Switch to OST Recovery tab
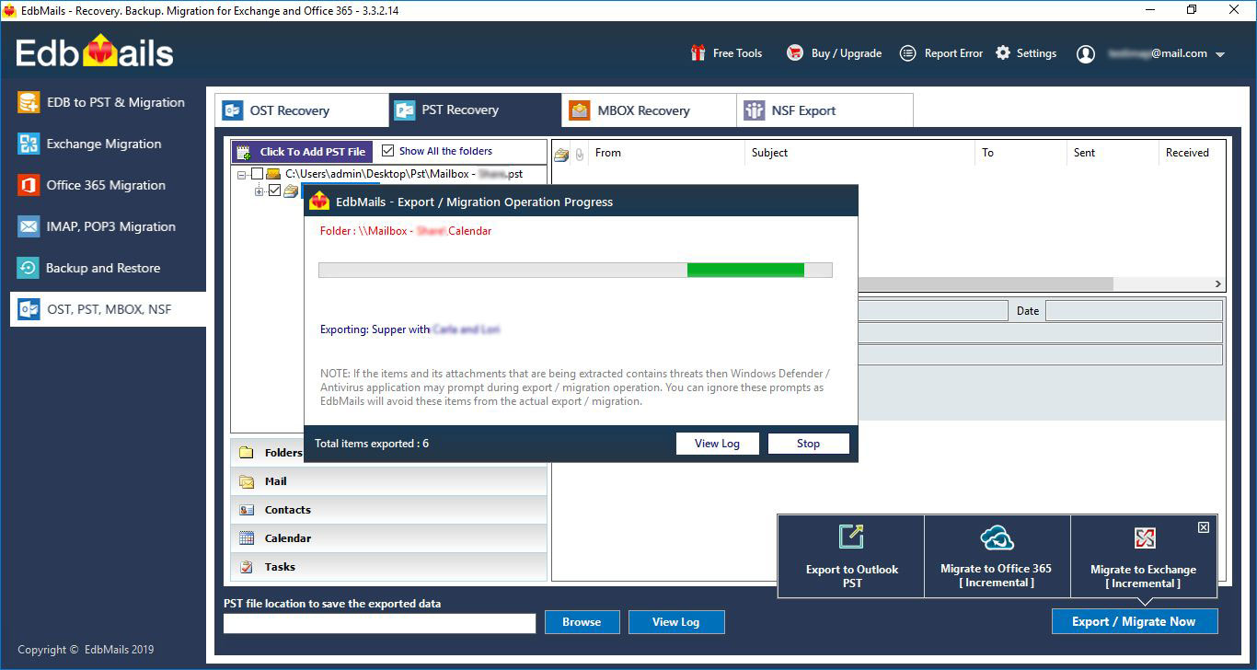1257x670 pixels. (302, 110)
